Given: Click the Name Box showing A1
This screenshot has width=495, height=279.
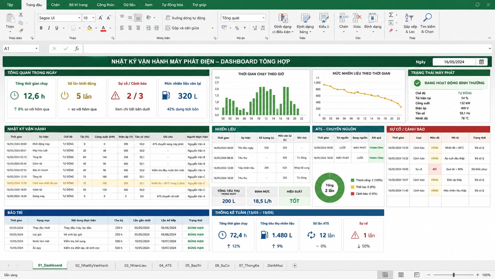Looking at the screenshot, I should point(21,49).
